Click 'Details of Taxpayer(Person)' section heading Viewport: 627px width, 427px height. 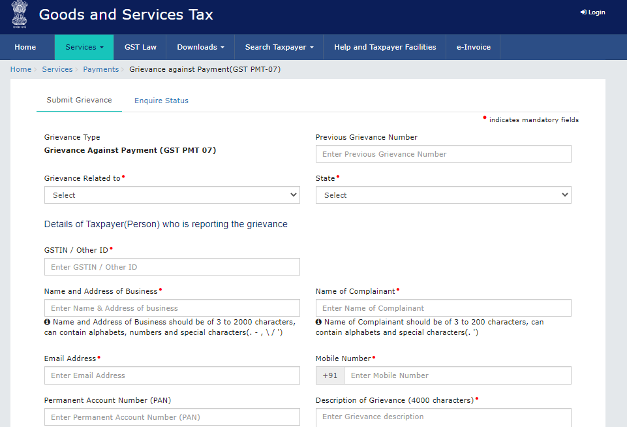click(x=166, y=224)
